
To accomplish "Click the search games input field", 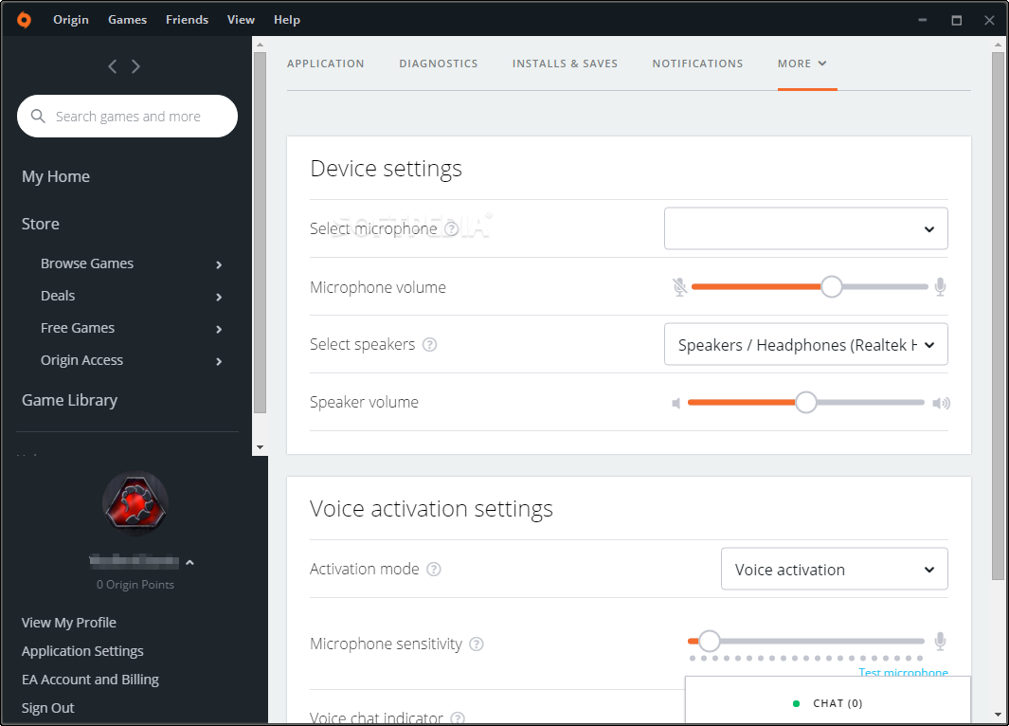I will (x=127, y=116).
